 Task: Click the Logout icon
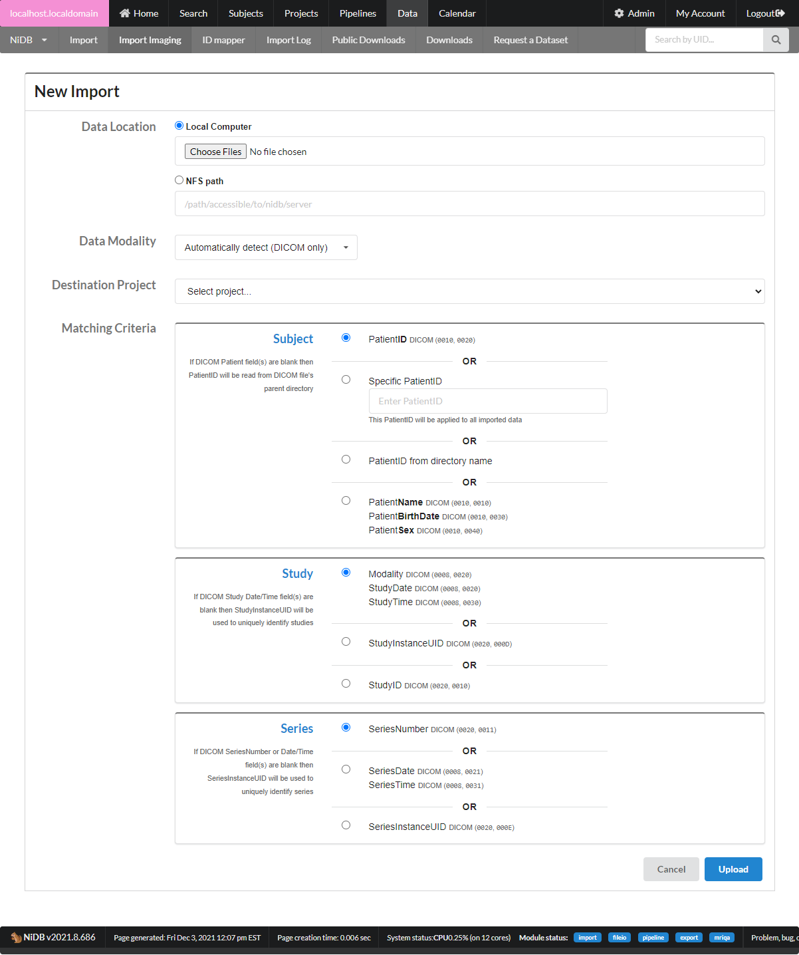pyautogui.click(x=780, y=13)
